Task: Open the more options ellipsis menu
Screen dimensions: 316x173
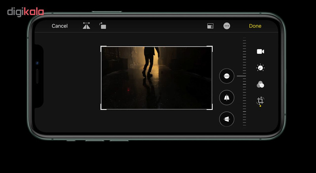Action: tap(227, 26)
